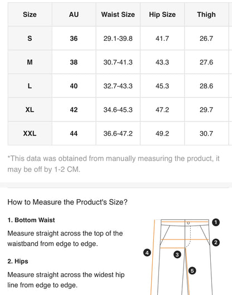Viewport: 232px width, 295px height.
Task: Click the Hip Size column header
Action: click(162, 15)
